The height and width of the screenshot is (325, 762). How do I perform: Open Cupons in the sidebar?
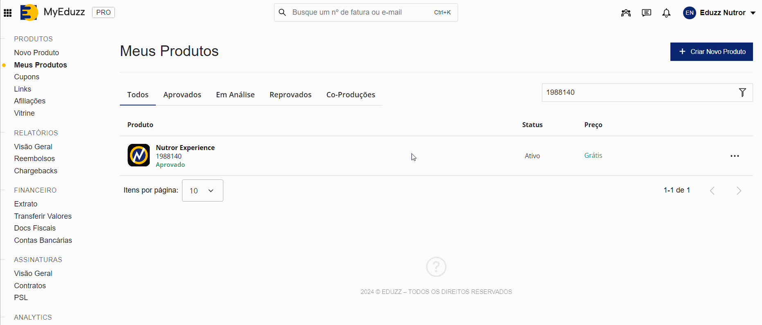coord(27,77)
